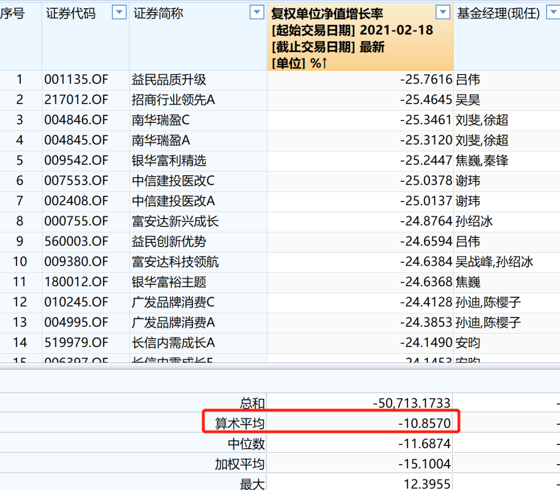Screen dimensions: 560x490
Task: Click the sum value -50,713.1733
Action: coord(412,403)
